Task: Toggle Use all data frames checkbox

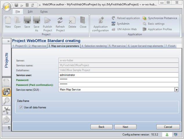Action: [21, 107]
